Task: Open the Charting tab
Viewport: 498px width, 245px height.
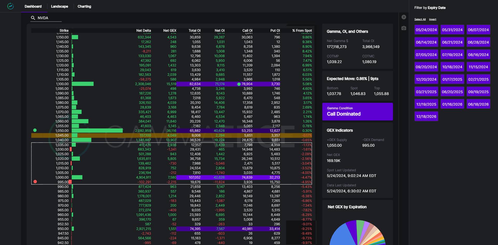Action: point(84,6)
